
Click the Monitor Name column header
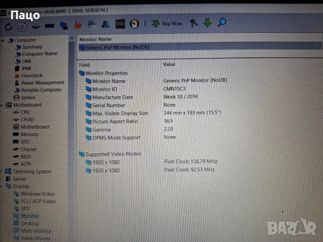[x=95, y=39]
